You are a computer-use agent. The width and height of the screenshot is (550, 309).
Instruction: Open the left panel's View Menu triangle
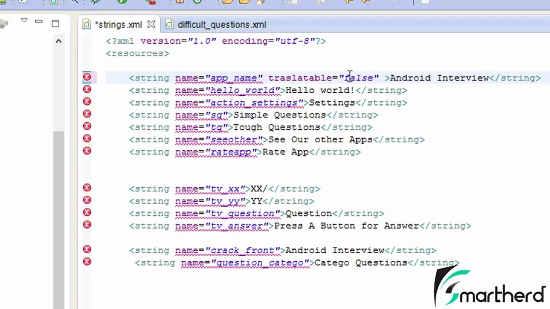24,21
